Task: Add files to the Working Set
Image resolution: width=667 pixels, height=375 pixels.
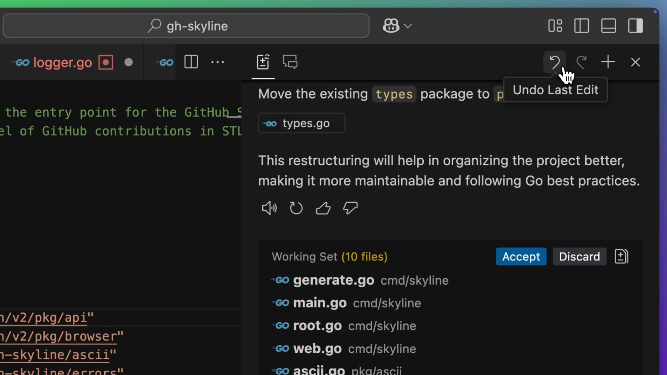Action: (x=621, y=257)
